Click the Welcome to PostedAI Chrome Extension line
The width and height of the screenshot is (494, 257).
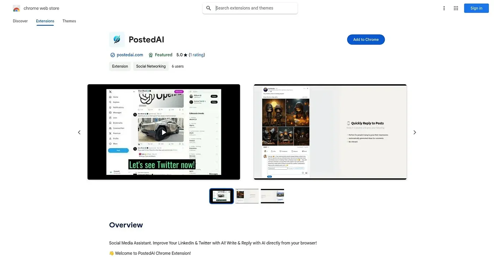tap(150, 253)
